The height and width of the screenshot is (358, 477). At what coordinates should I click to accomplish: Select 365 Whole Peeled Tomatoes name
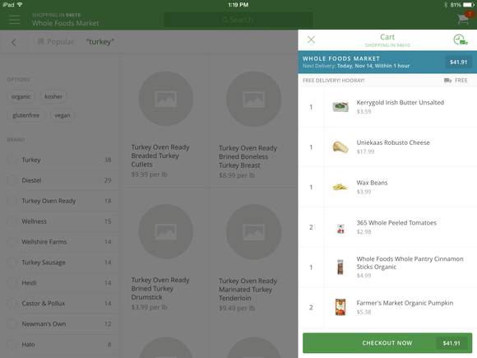[396, 223]
